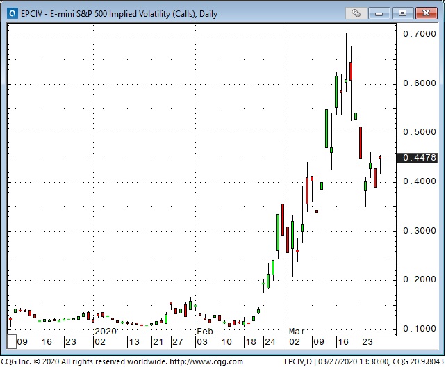Click the 03 date on time axis
The height and width of the screenshot is (367, 446).
click(x=202, y=342)
